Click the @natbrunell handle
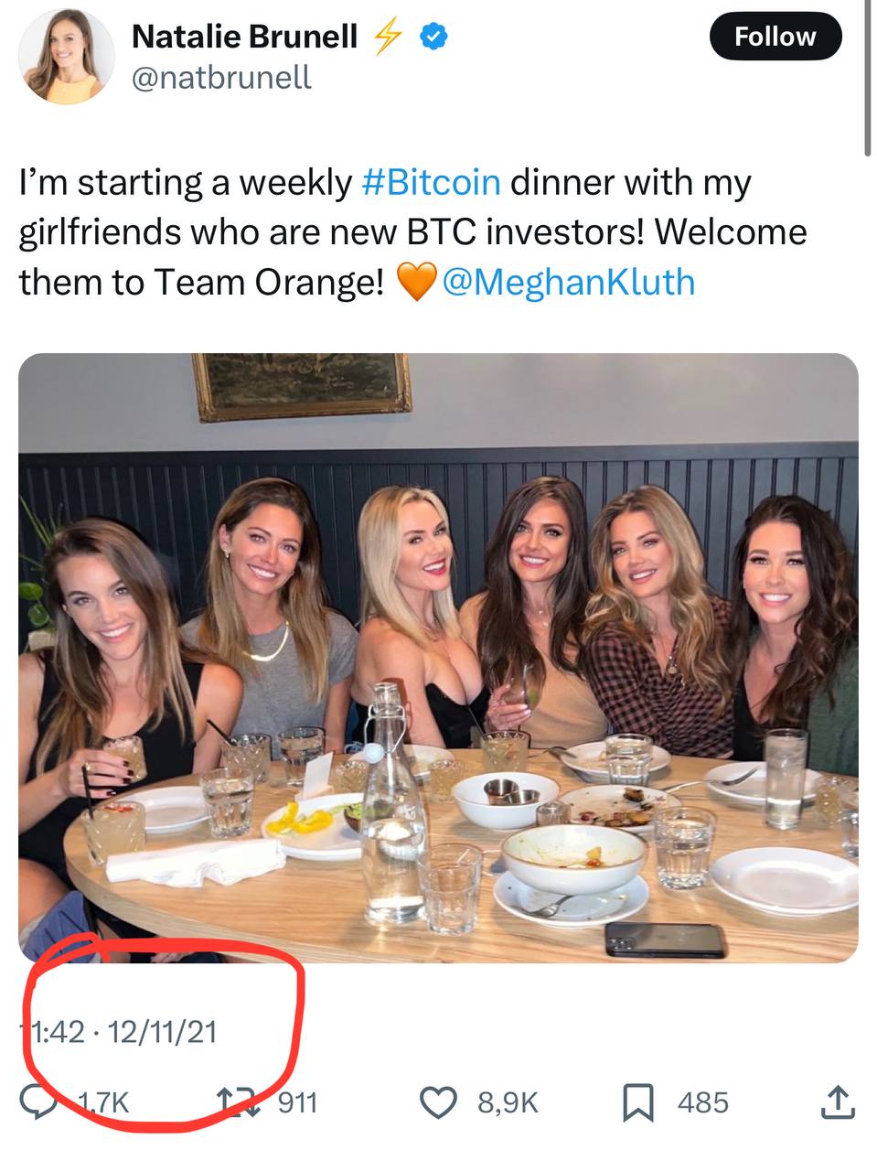The image size is (877, 1171). 221,78
